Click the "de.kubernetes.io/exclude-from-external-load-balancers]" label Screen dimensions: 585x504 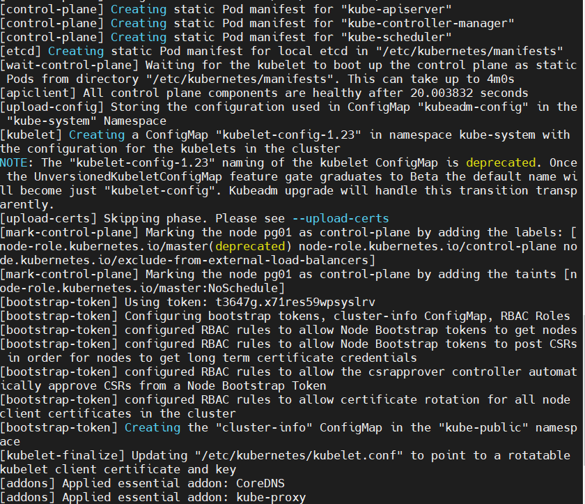[x=187, y=260]
